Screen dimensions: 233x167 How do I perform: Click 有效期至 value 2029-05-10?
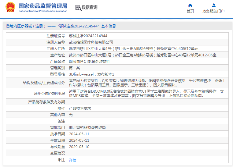point(79,147)
